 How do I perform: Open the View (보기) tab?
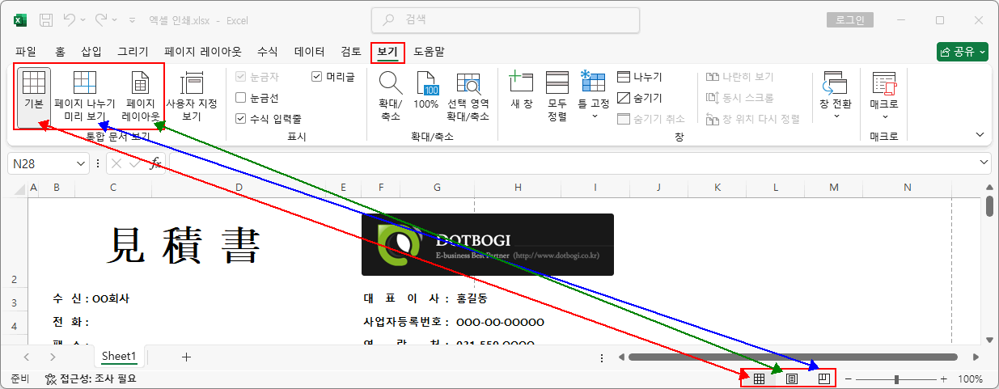[387, 52]
